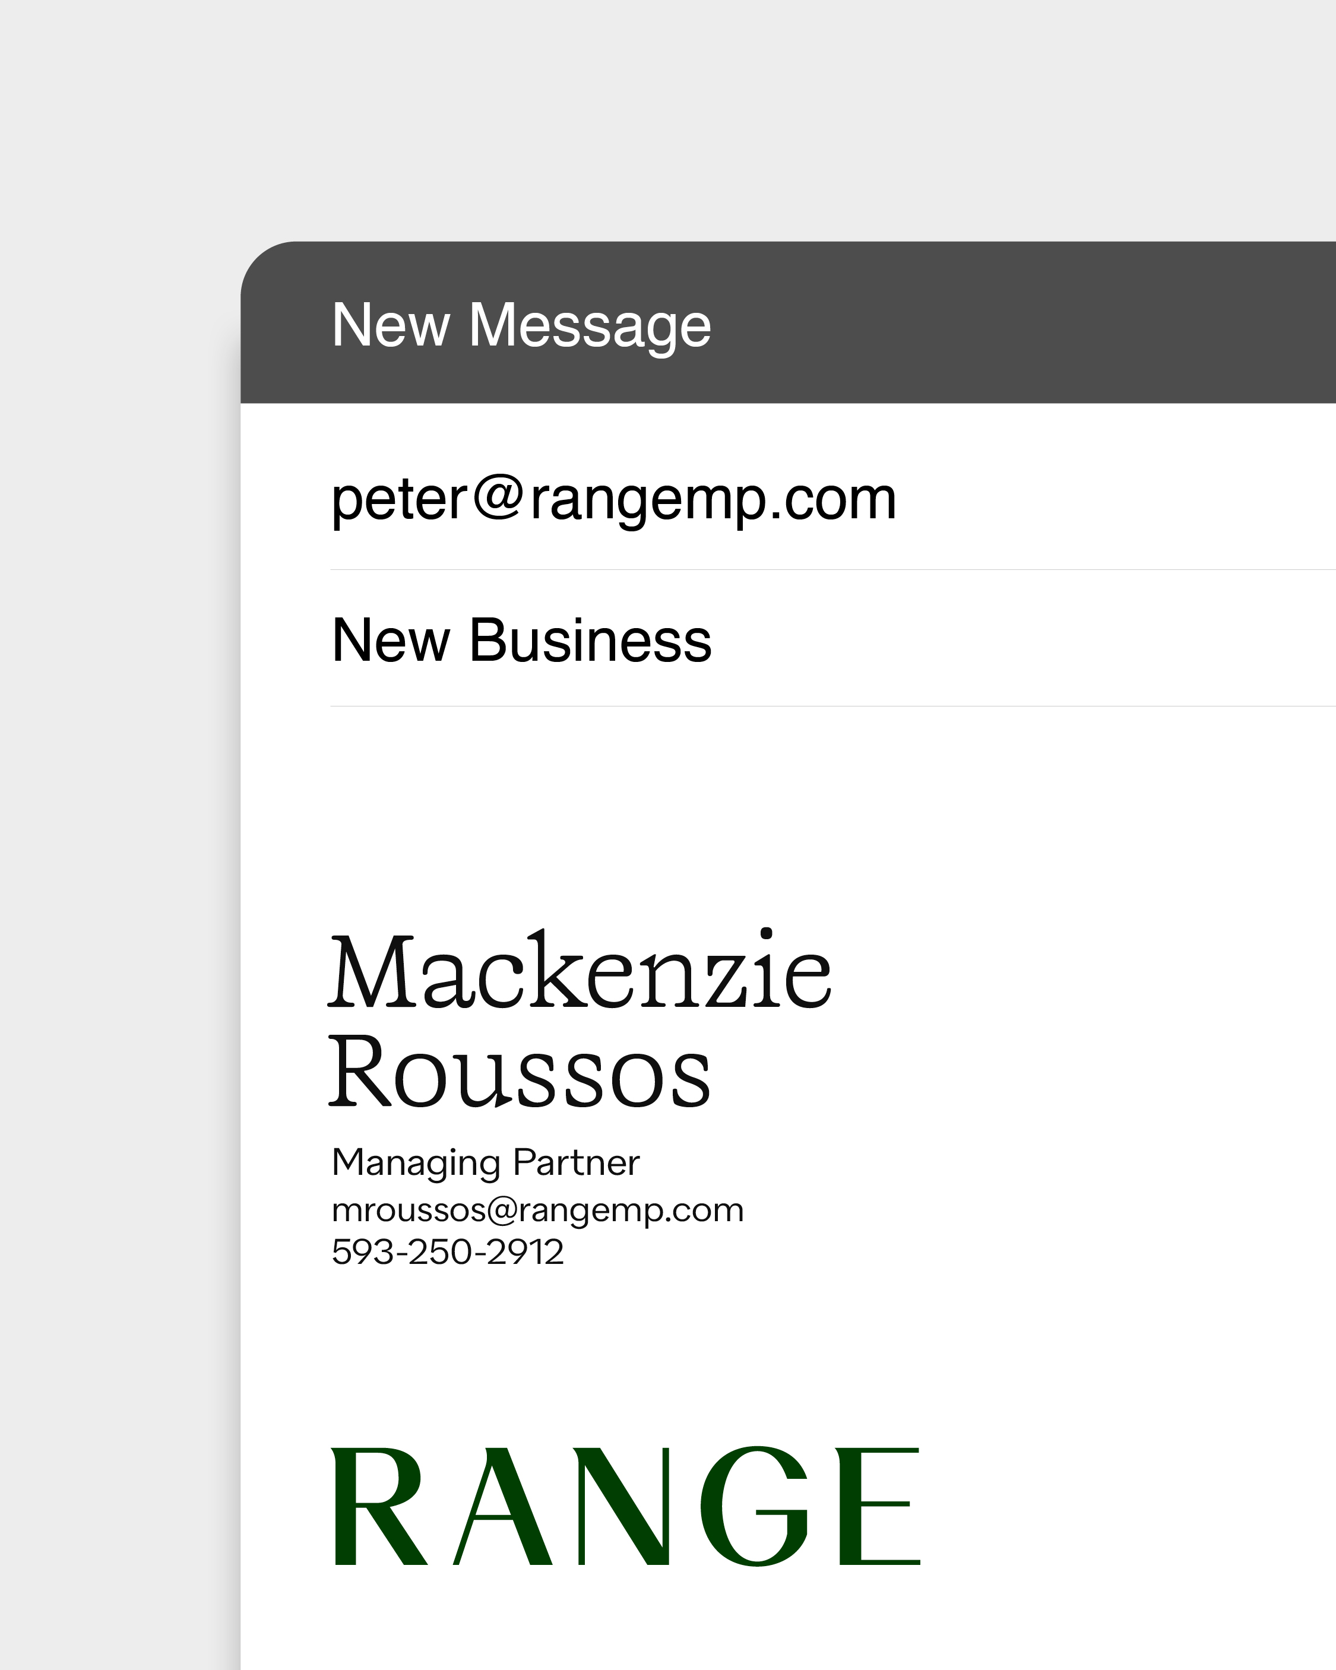Viewport: 1336px width, 1670px height.
Task: Click the New Message window title
Action: 521,325
